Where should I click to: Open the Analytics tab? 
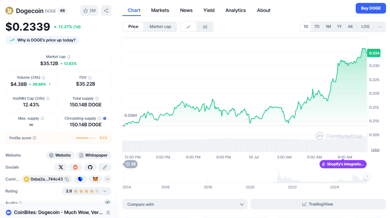tap(235, 10)
